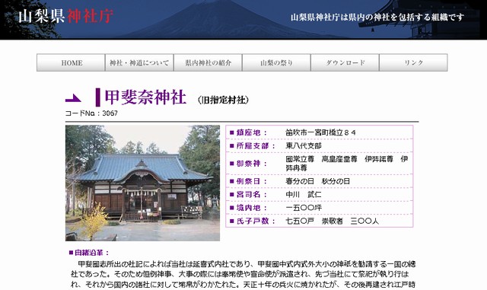This screenshot has width=487, height=290.
Task: Click the 氏子戸数 label
Action: [252, 221]
